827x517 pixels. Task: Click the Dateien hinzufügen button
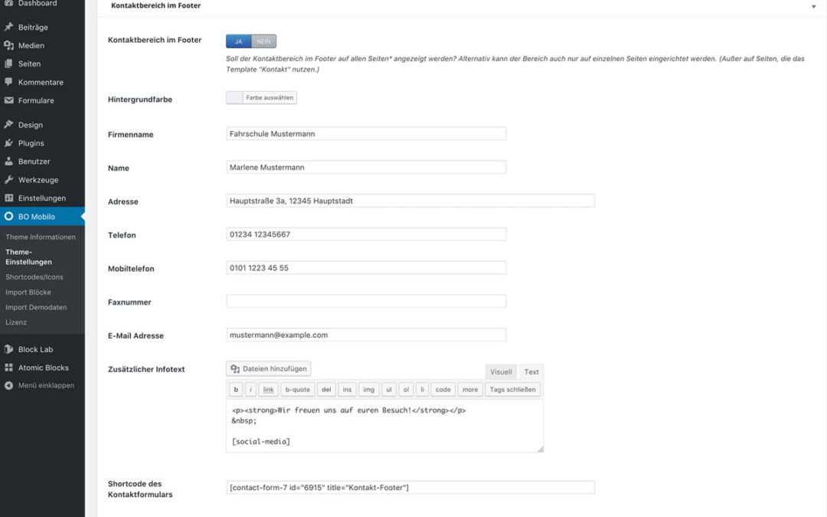click(269, 369)
